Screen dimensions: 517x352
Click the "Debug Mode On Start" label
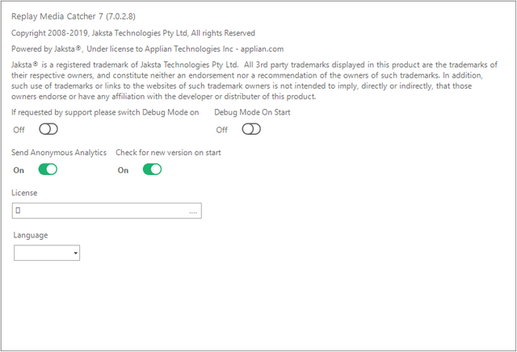tap(252, 112)
